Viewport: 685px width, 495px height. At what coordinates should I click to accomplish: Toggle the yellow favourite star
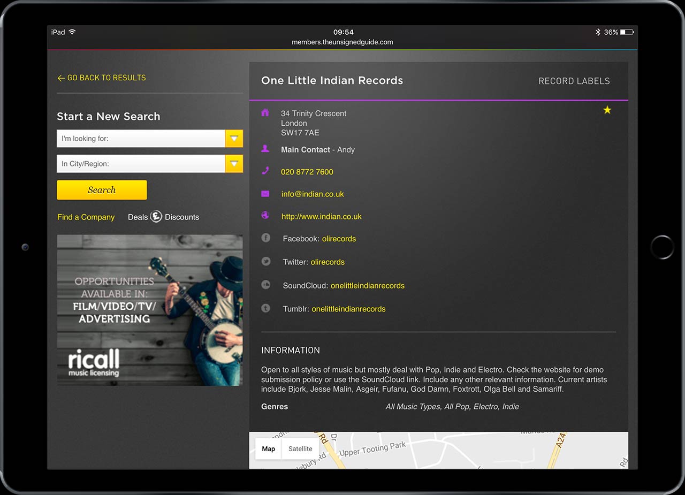(607, 110)
